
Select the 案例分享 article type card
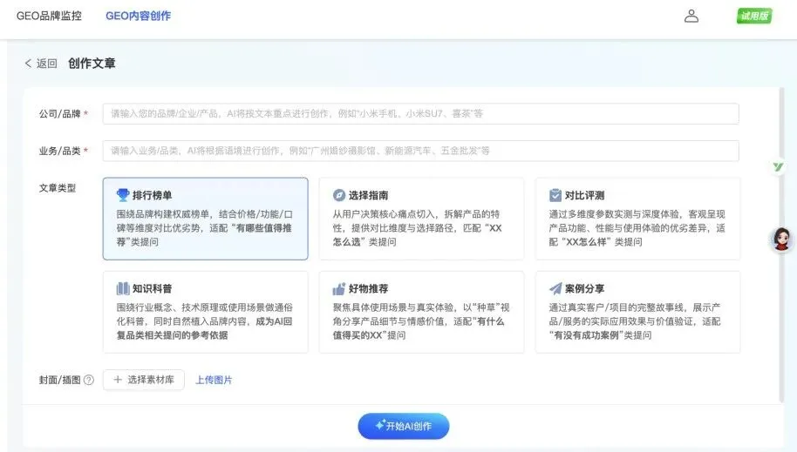pos(637,312)
